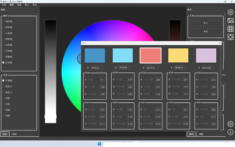Open the image view icon in right sidebar
This screenshot has width=235, height=147.
pyautogui.click(x=230, y=20)
